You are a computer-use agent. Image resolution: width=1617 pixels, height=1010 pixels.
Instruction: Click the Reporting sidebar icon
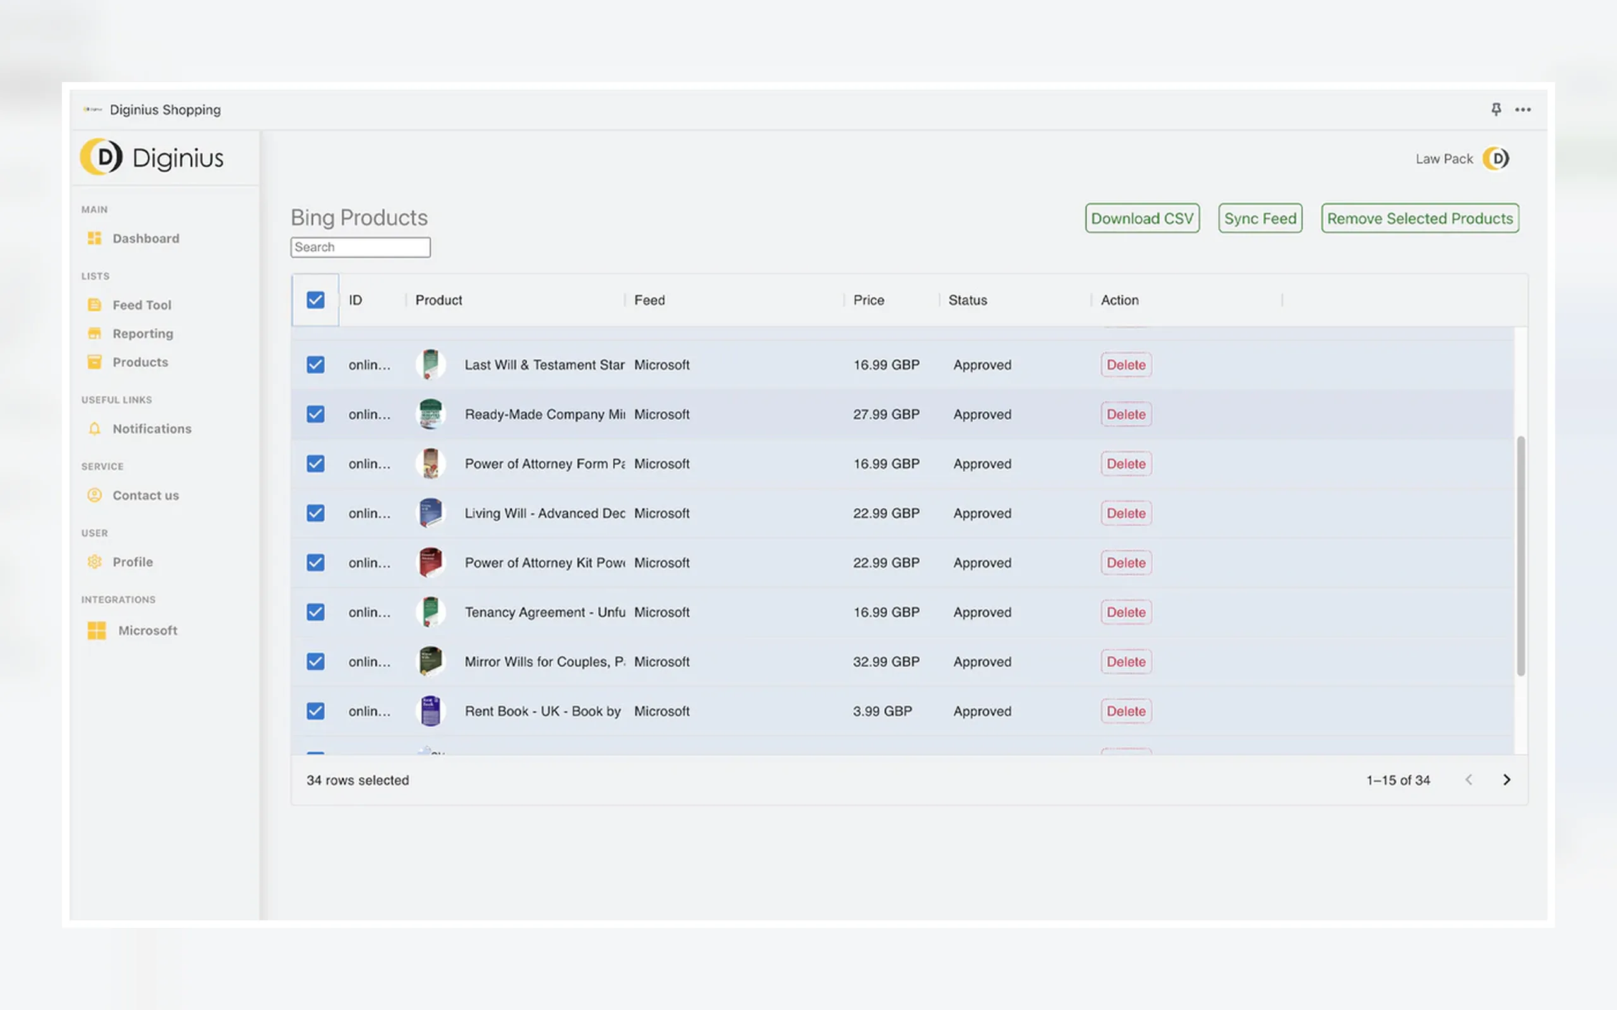pos(94,333)
